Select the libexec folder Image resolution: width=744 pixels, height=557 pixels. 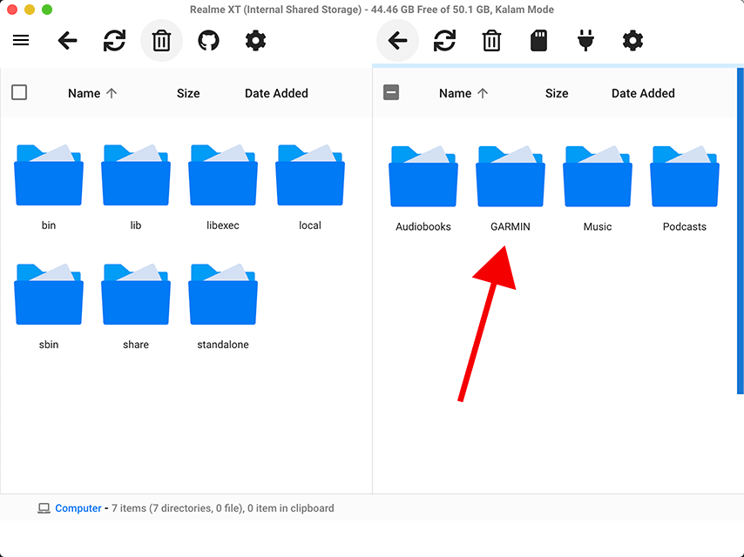point(223,187)
